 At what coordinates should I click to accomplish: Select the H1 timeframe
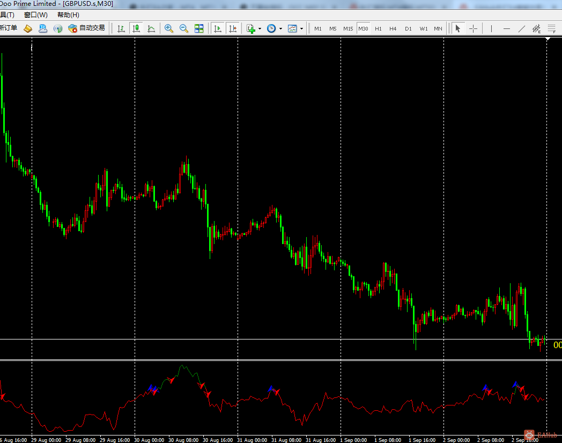point(378,28)
